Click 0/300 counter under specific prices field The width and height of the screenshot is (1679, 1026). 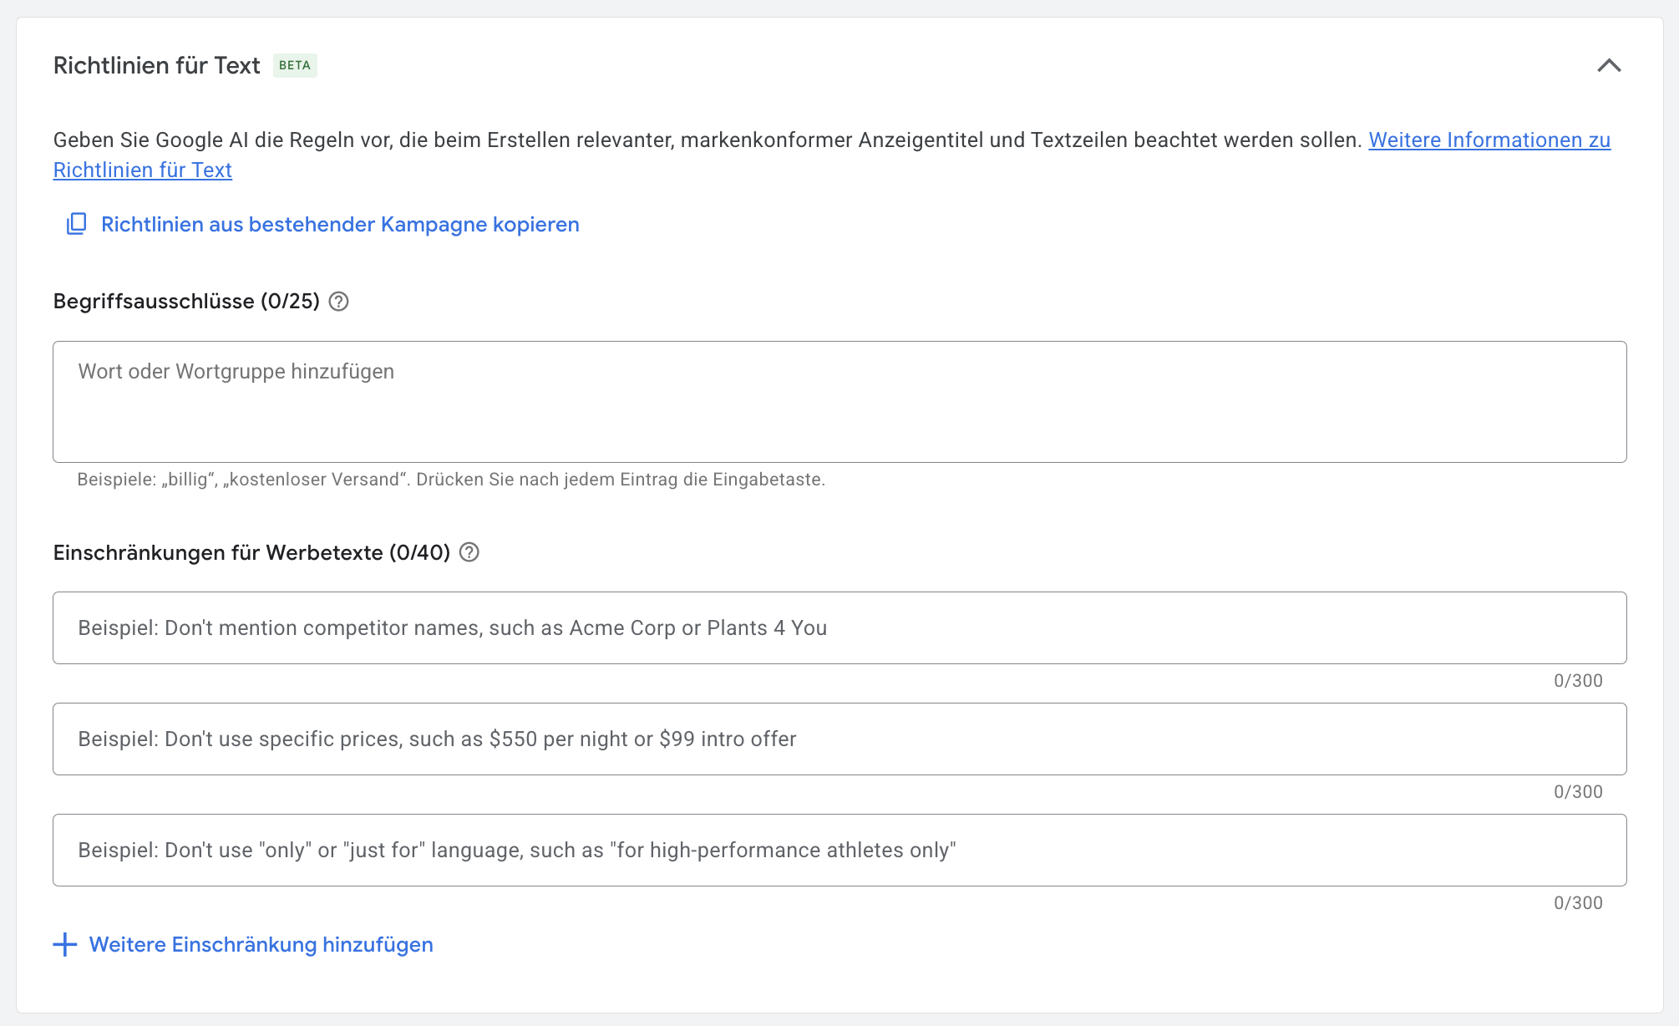1577,792
